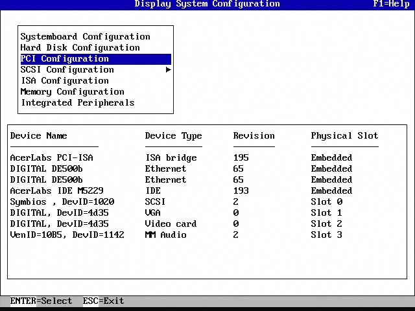This screenshot has height=311, width=415.
Task: Open the SCSI Configuration entry
Action: (67, 70)
